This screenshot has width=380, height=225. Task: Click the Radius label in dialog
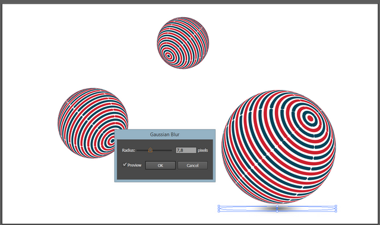coord(128,150)
